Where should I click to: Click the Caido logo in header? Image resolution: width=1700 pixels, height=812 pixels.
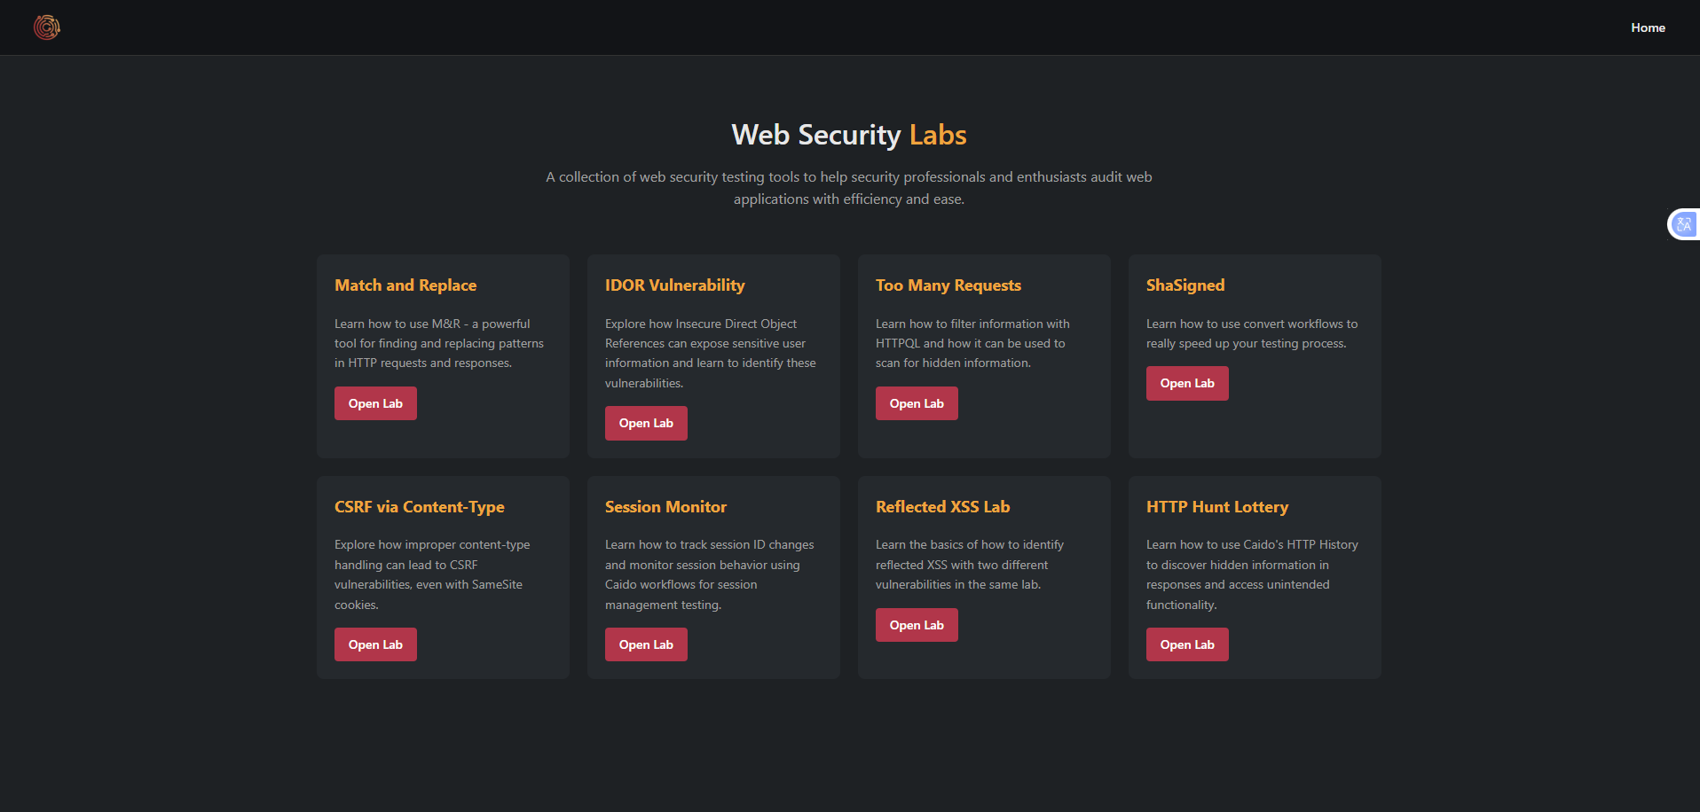point(47,27)
